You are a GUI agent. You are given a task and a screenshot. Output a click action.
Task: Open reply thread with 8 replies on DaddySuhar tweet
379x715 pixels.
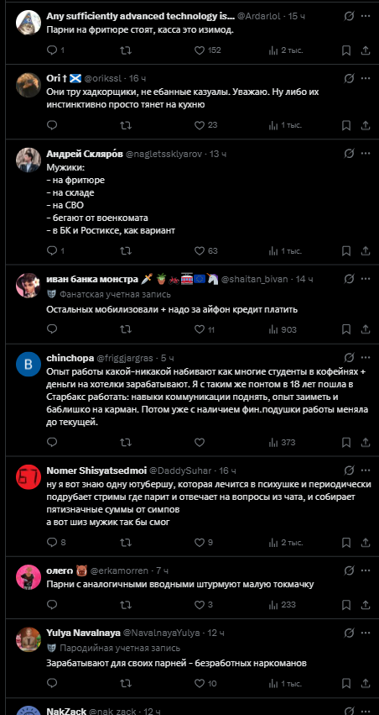click(x=57, y=543)
